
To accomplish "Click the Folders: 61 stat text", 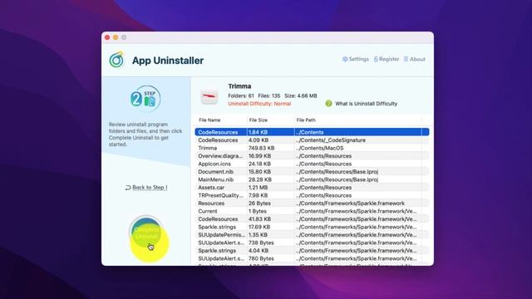I will point(241,96).
